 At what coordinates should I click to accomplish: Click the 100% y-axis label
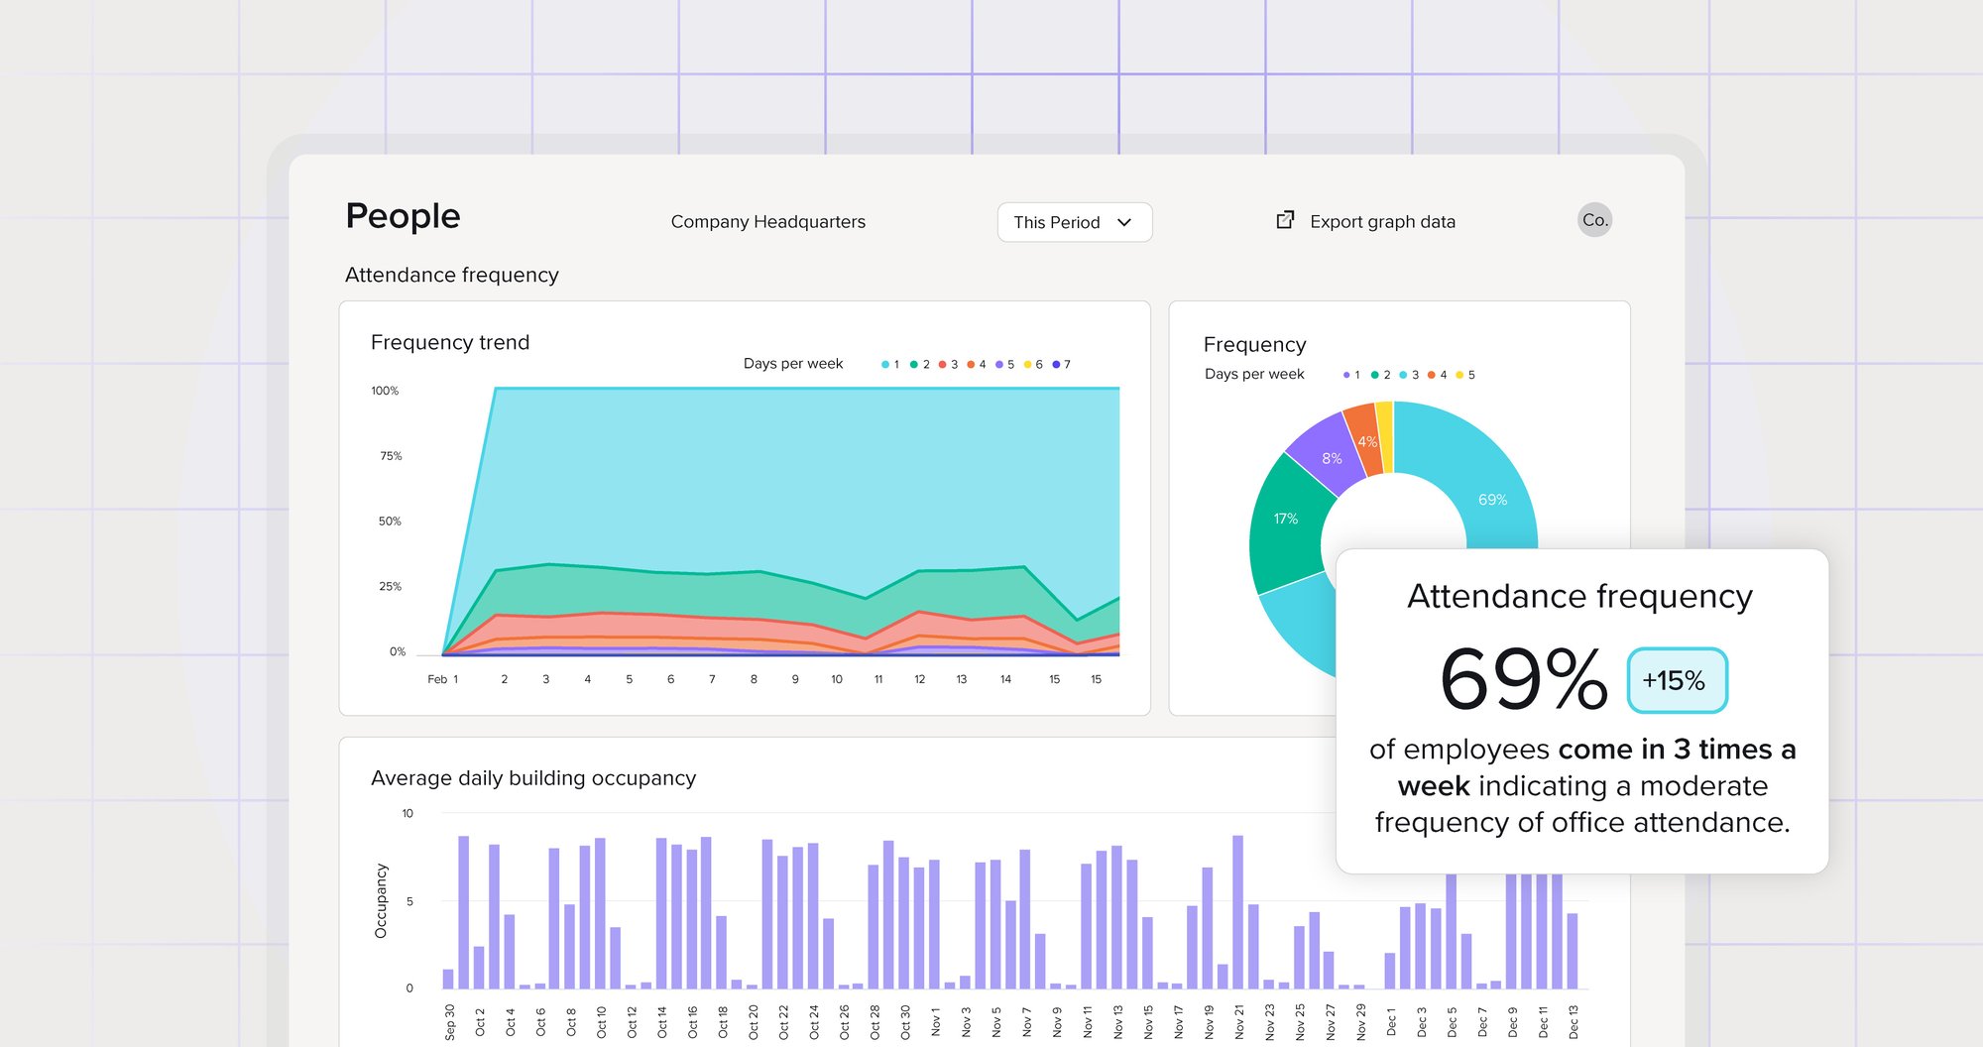(385, 391)
